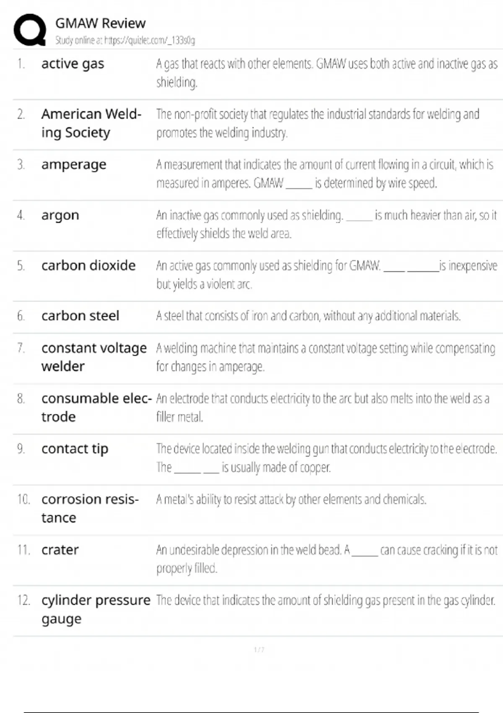503x713 pixels.
Task: Click the active gas definition text
Action: click(327, 73)
